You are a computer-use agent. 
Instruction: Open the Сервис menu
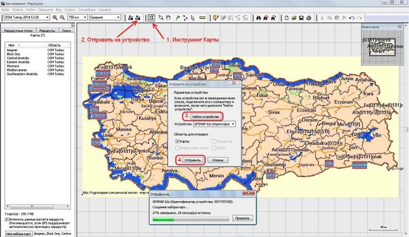[70, 10]
